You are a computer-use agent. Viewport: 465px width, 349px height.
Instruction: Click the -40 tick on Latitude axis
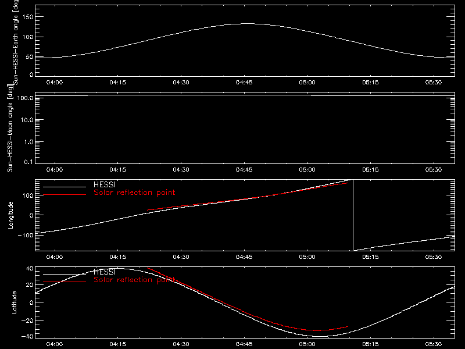[x=27, y=336]
